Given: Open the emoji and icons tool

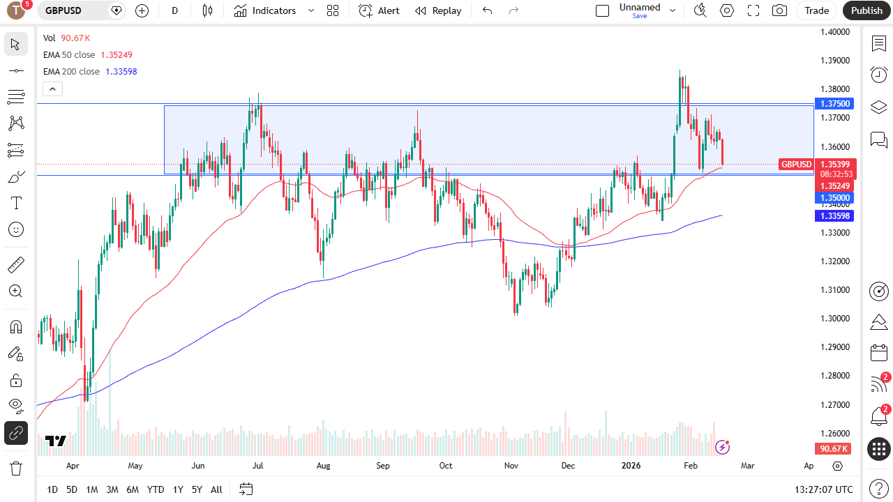Looking at the screenshot, I should pos(15,229).
